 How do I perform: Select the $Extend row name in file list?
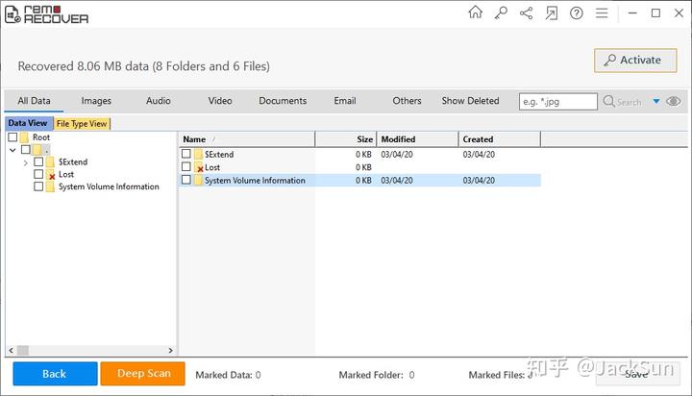pos(219,154)
